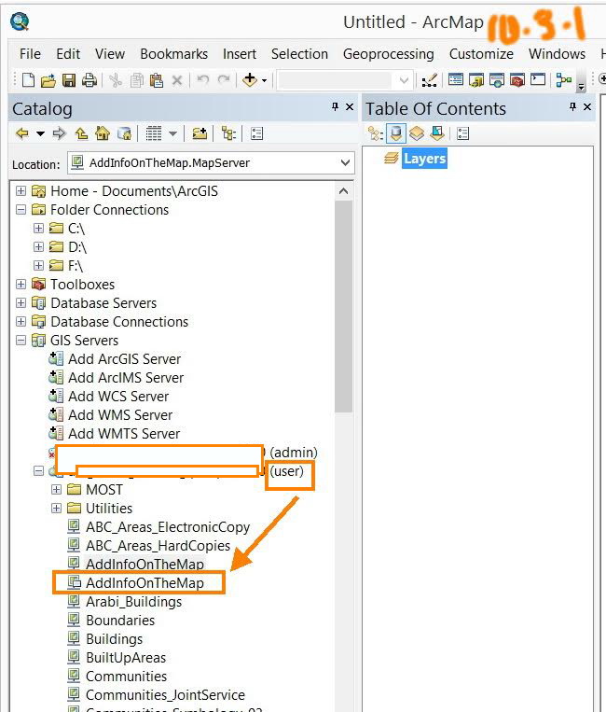Expand the MOST folder
This screenshot has width=606, height=712.
pyautogui.click(x=56, y=489)
